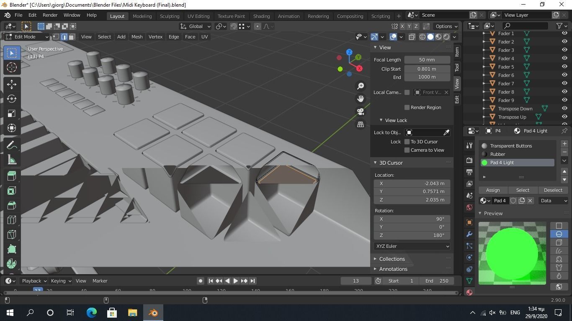Select the Measure tool
Image resolution: width=572 pixels, height=321 pixels.
12,160
